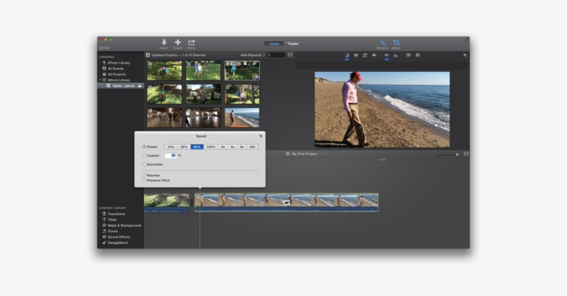This screenshot has width=567, height=296.
Task: Open the Hide Rejected filter dropdown
Action: [252, 55]
